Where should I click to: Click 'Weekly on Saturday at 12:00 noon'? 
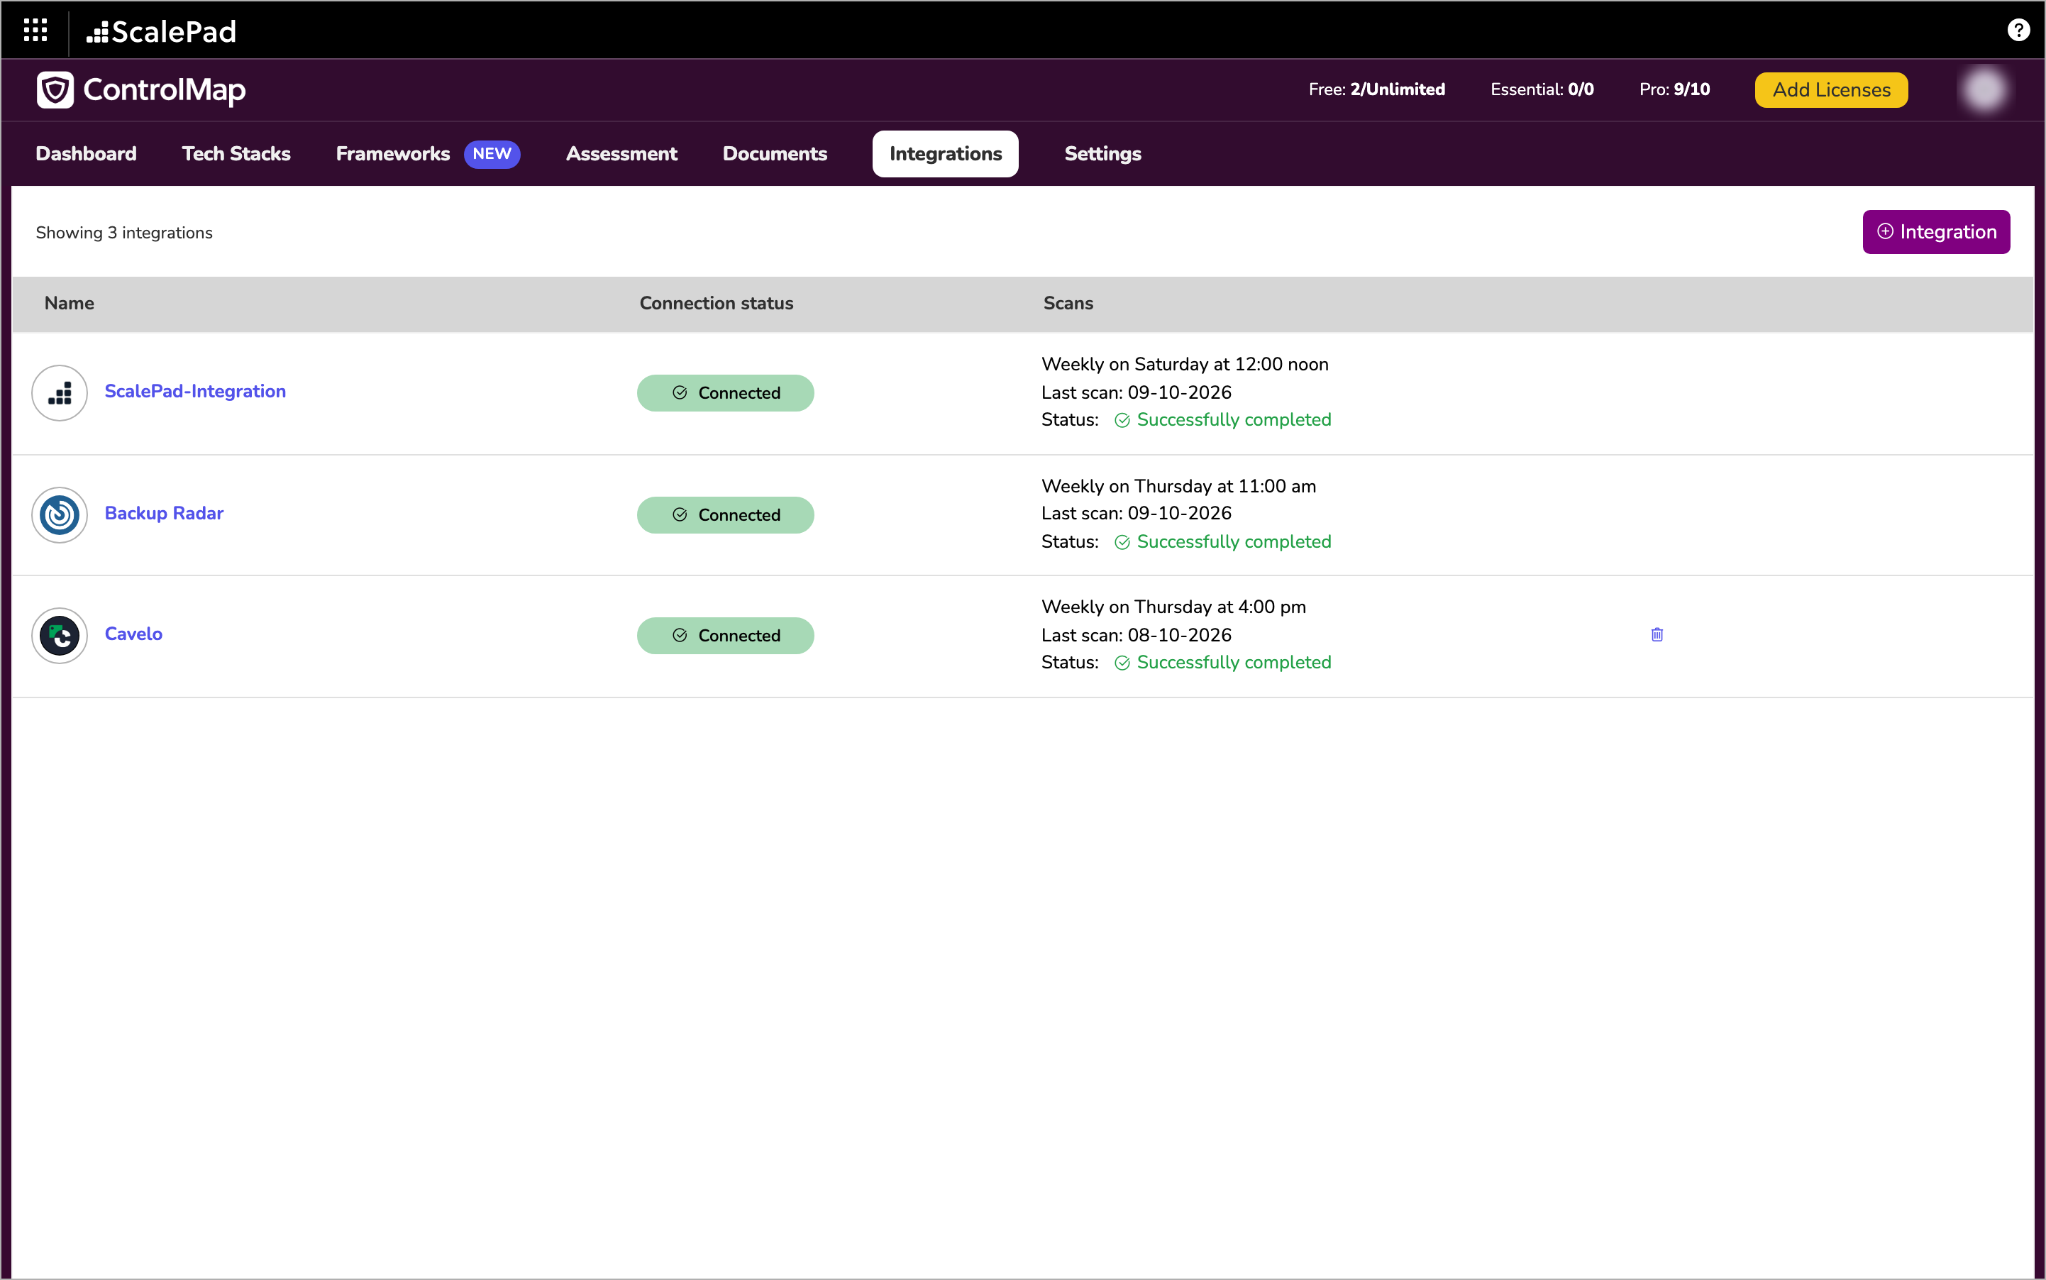click(1185, 365)
